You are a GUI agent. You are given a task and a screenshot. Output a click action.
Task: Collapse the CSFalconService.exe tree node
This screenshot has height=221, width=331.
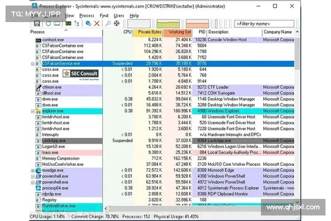(x=33, y=64)
